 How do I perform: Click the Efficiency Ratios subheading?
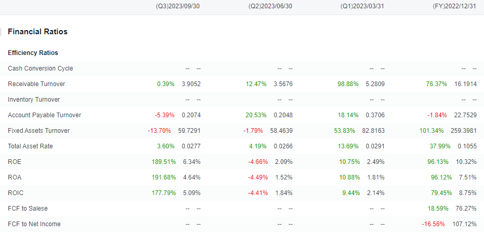(x=33, y=53)
